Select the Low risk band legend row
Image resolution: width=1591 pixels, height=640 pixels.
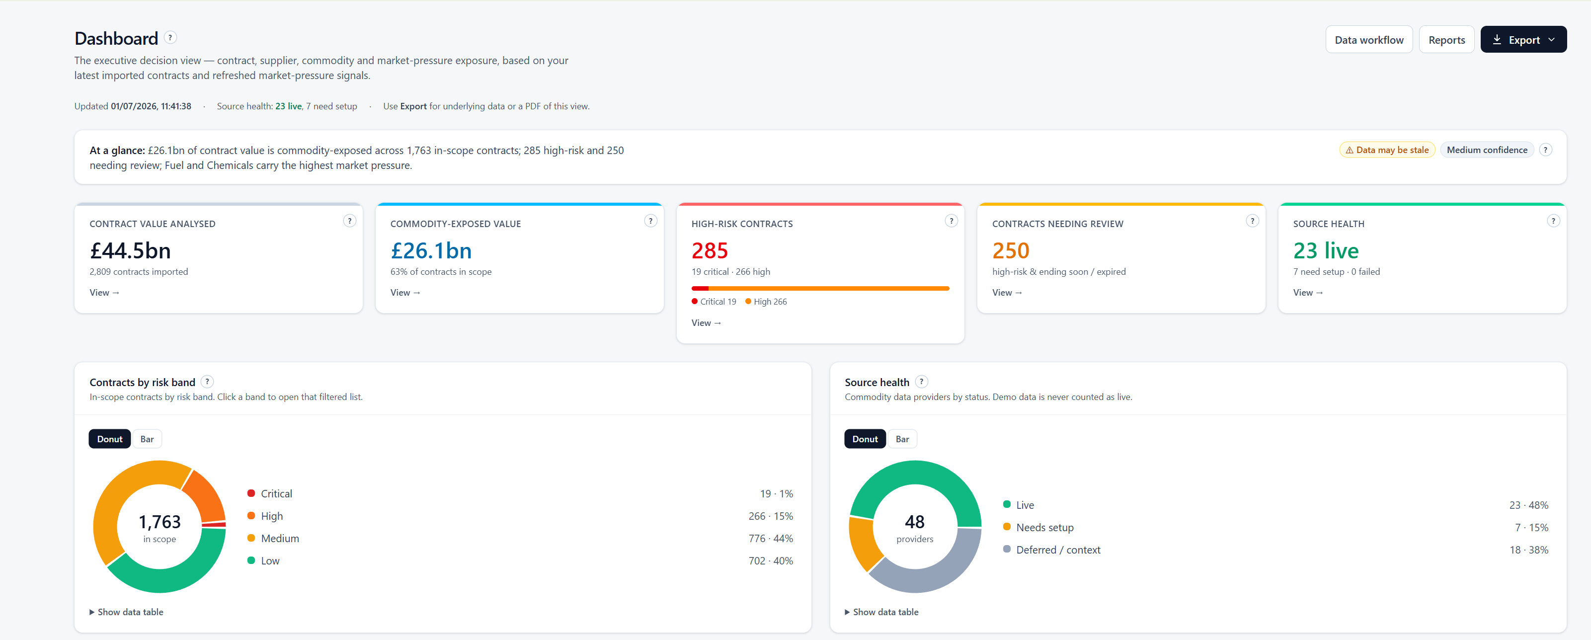coord(520,560)
